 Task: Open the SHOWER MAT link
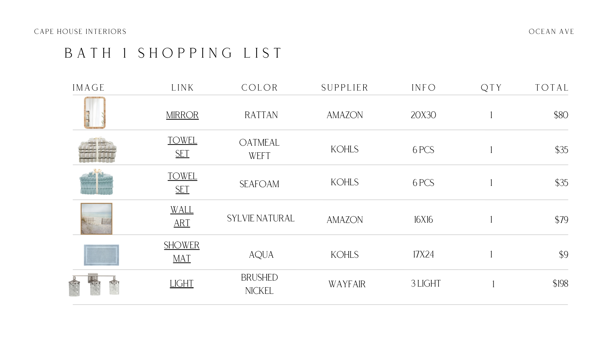pyautogui.click(x=182, y=252)
